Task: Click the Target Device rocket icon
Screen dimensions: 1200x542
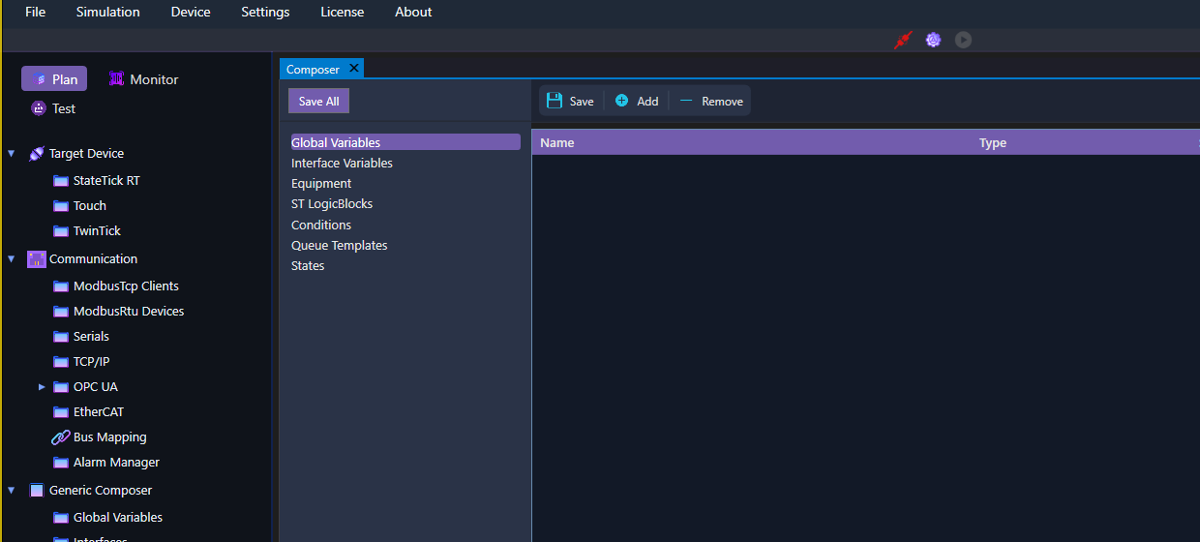Action: click(x=37, y=153)
